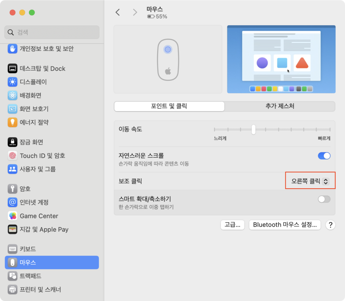Select 배경화면 in the sidebar
345x301 pixels.
(52, 96)
